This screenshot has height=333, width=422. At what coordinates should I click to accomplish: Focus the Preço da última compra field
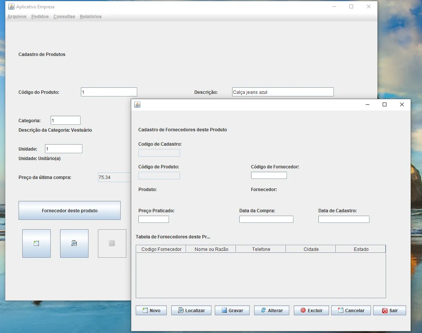tap(114, 177)
